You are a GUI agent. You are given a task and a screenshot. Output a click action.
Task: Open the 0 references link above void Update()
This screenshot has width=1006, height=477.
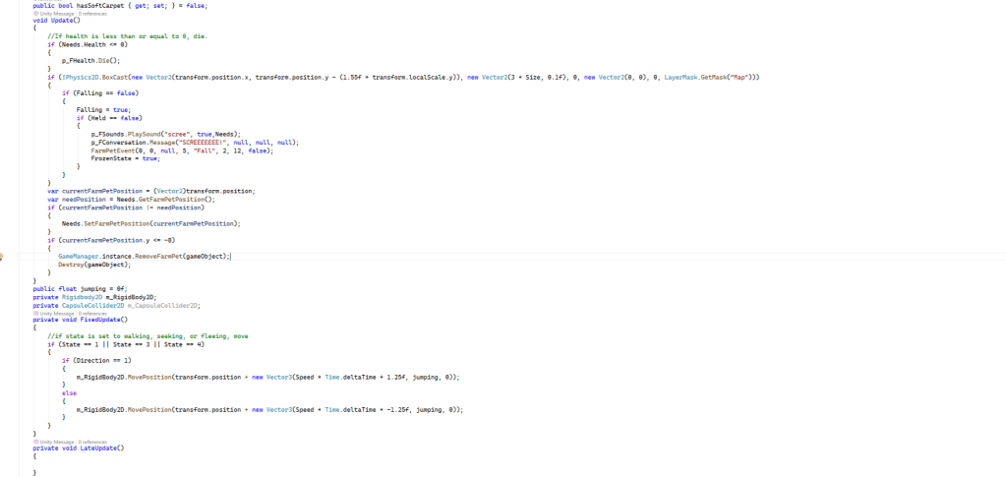point(92,13)
